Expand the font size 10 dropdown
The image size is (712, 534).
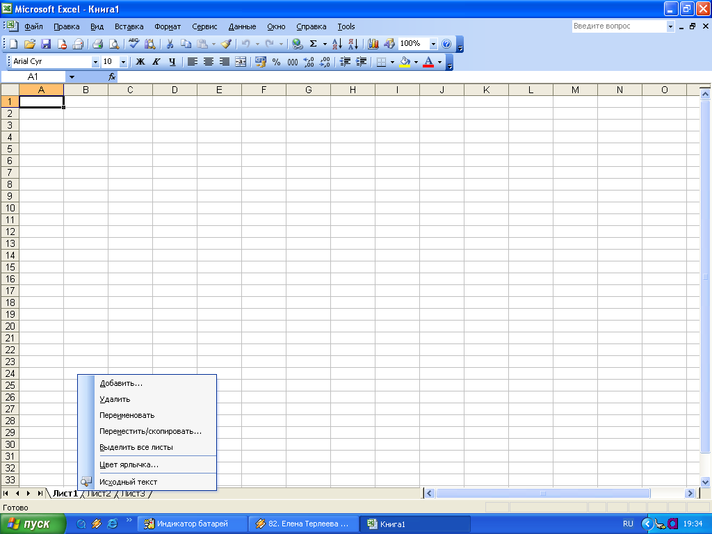click(123, 62)
